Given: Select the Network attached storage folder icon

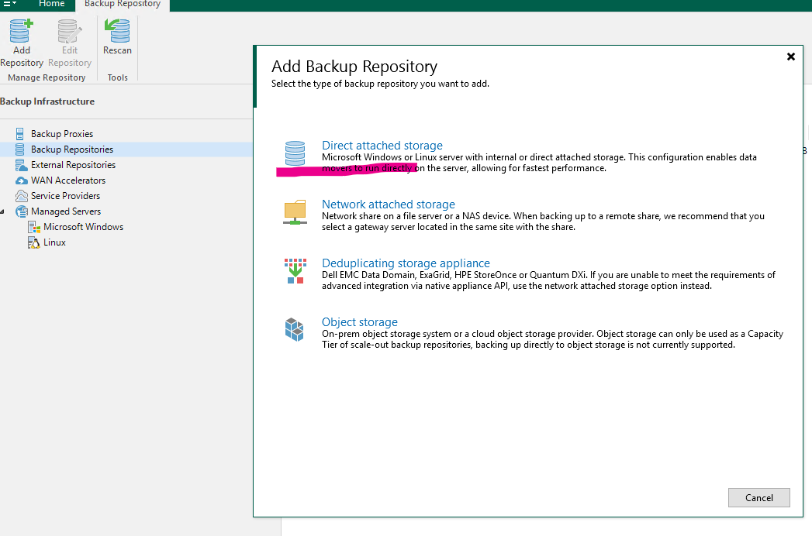Looking at the screenshot, I should 295,212.
